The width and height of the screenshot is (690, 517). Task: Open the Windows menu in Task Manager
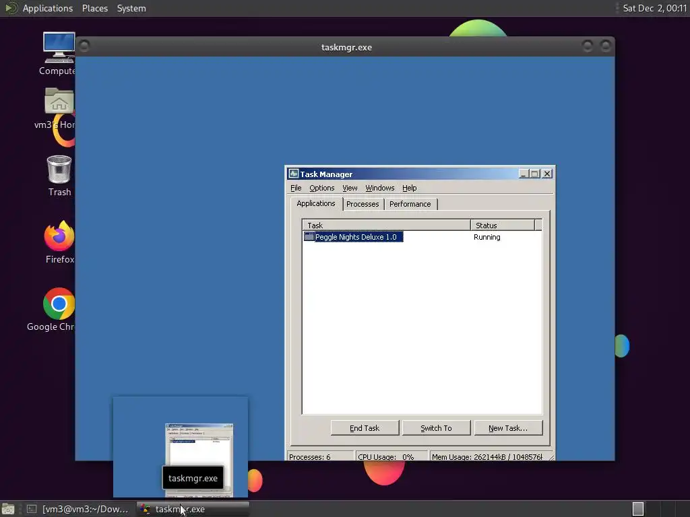pos(380,188)
